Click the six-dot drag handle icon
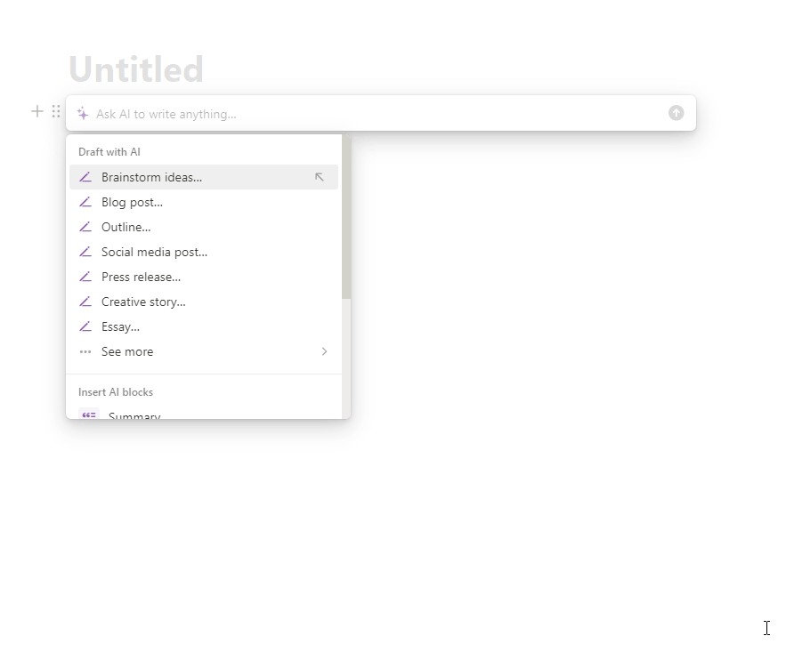This screenshot has height=652, width=786. 56,111
